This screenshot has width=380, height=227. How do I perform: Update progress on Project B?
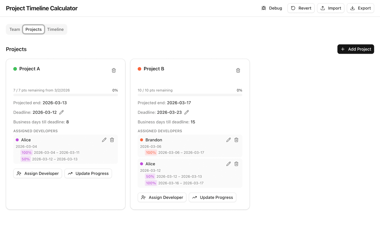click(x=212, y=197)
